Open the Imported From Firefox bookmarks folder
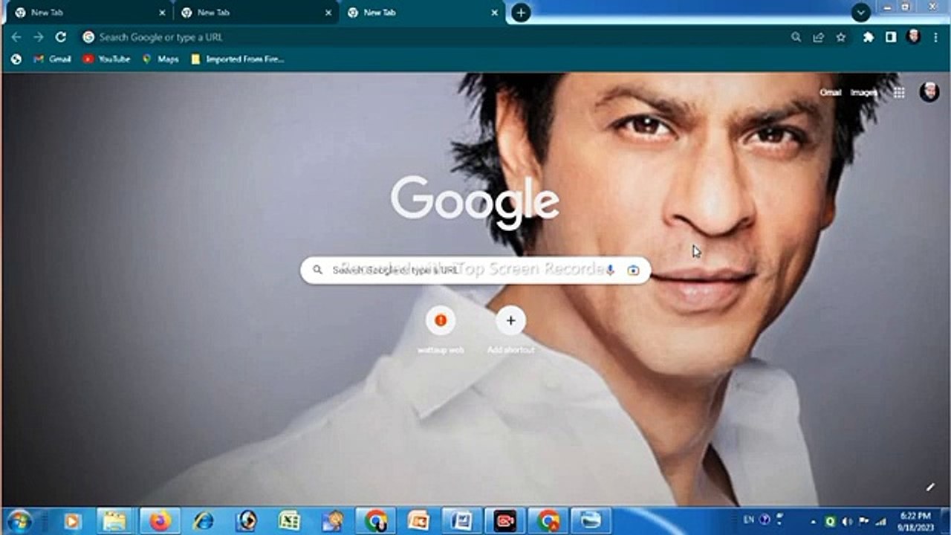The width and height of the screenshot is (951, 535). (x=238, y=59)
